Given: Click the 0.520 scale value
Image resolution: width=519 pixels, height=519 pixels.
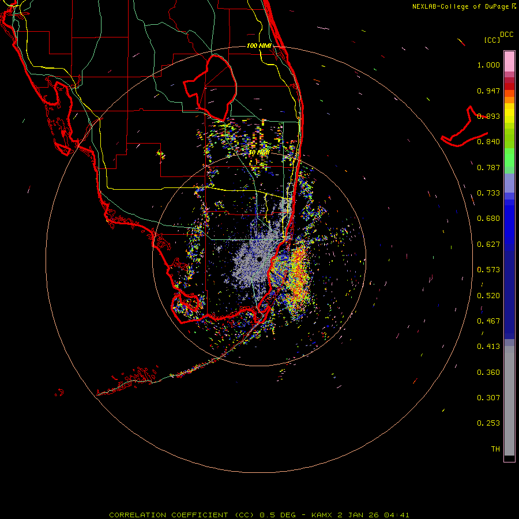Looking at the screenshot, I should tap(488, 296).
